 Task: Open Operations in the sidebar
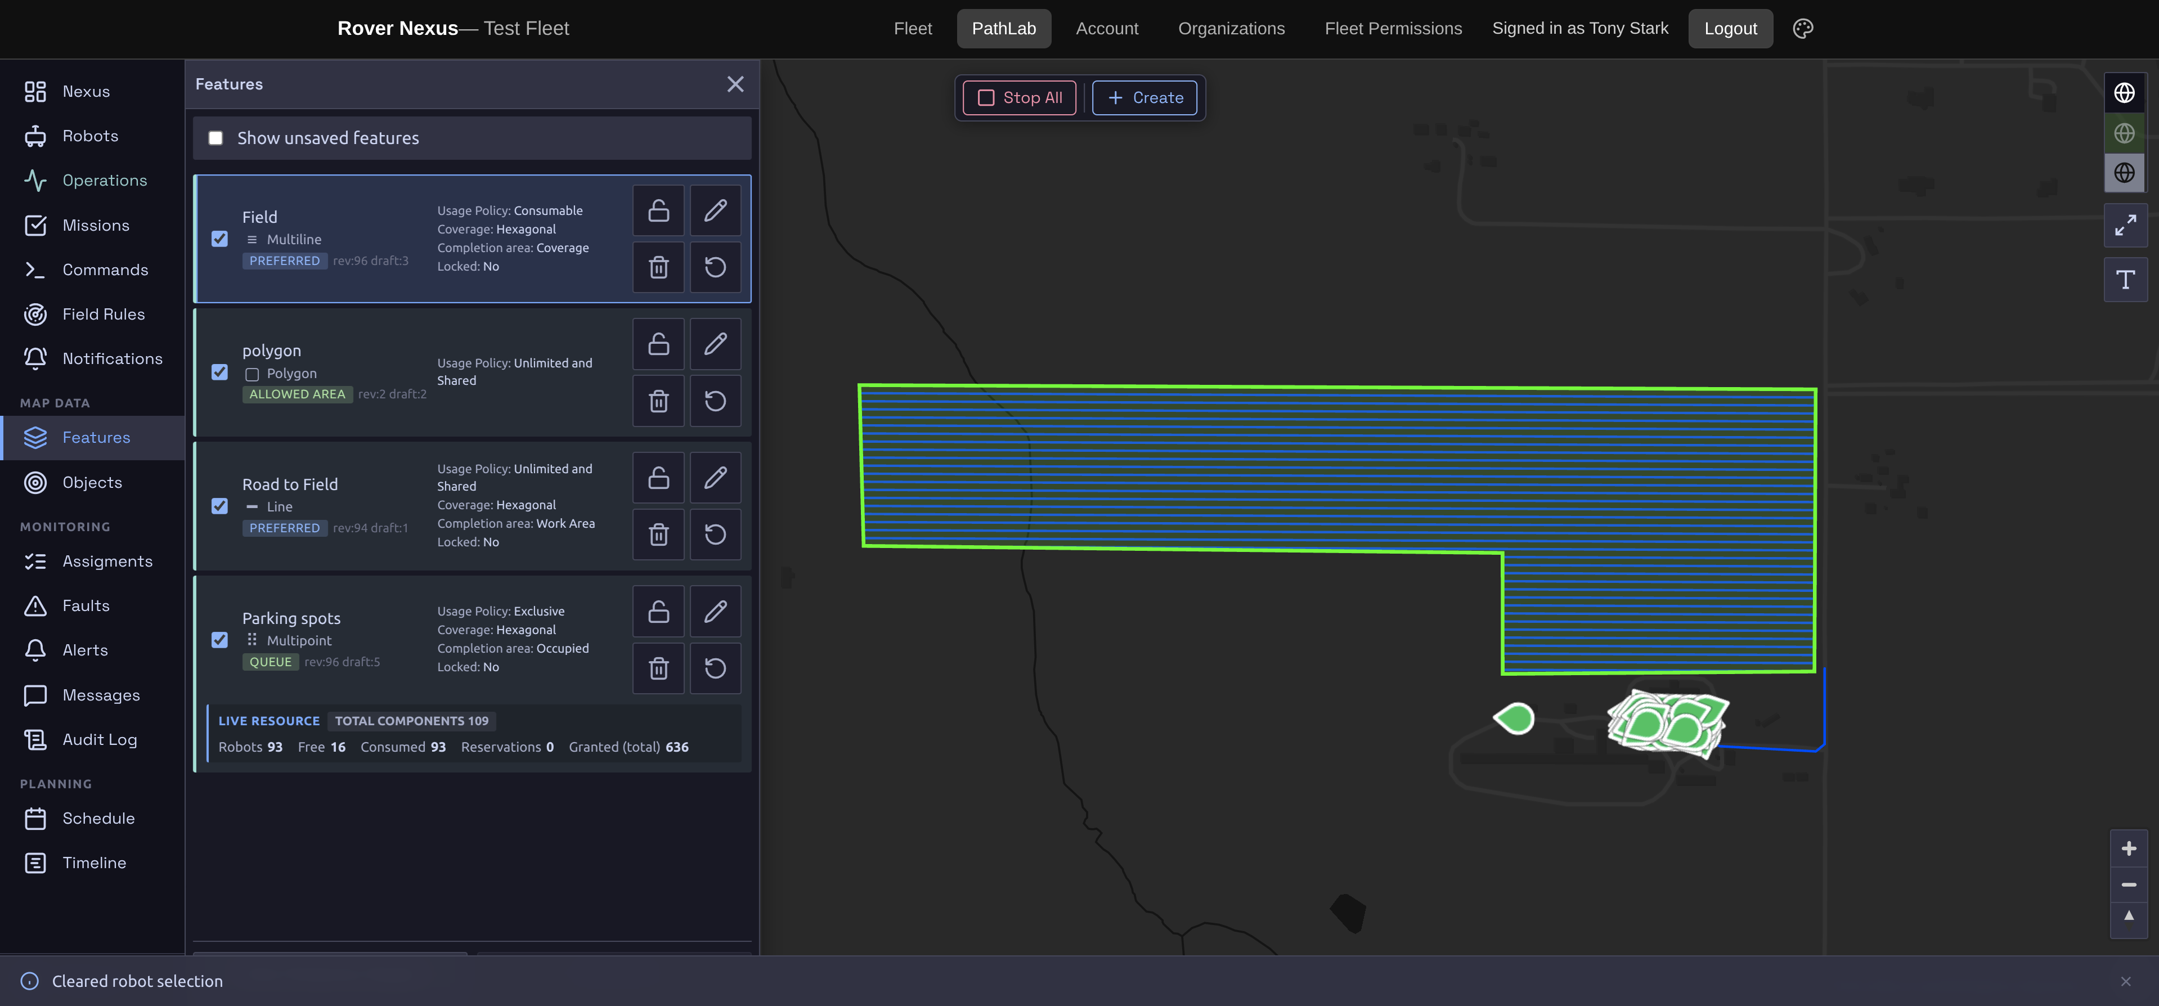[x=92, y=180]
